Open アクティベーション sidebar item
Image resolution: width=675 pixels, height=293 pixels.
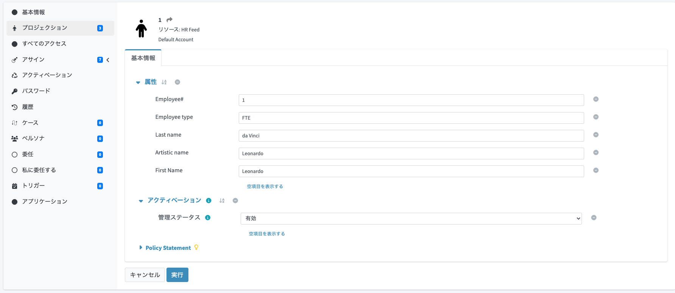pos(60,75)
